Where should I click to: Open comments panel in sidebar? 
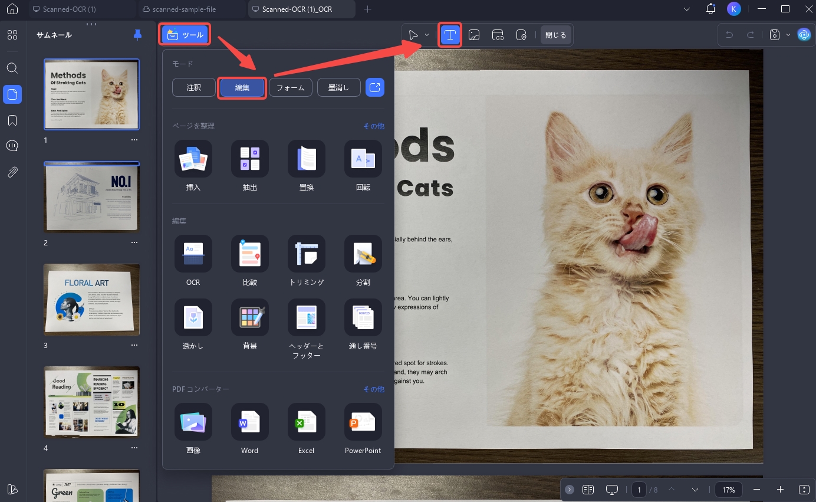12,146
